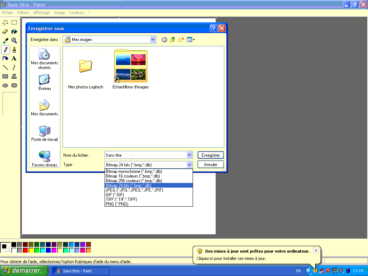The width and height of the screenshot is (368, 276).
Task: Choose Bitmap 24 bits in list
Action: 148,185
